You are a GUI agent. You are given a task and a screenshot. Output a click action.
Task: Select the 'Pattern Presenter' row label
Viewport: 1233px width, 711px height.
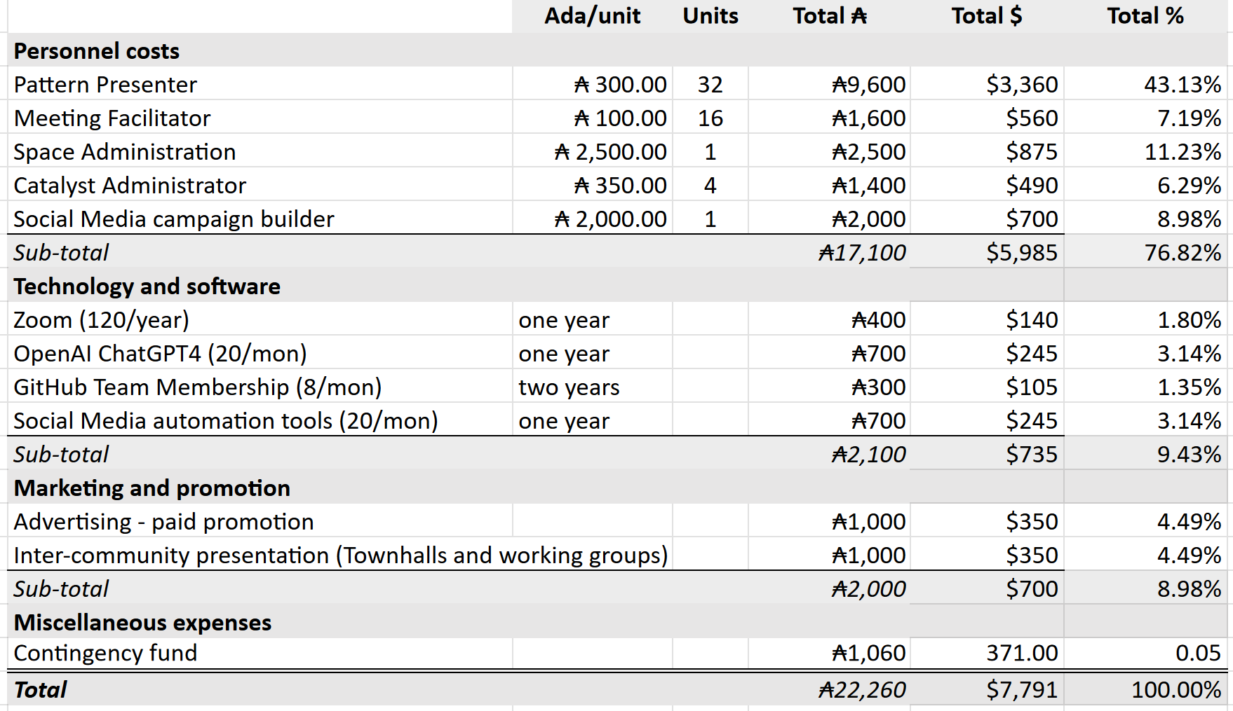click(x=105, y=84)
